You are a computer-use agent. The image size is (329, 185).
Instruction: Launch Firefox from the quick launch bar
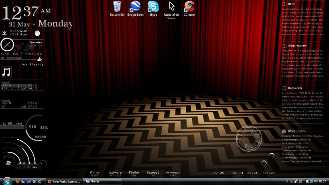(x=18, y=181)
